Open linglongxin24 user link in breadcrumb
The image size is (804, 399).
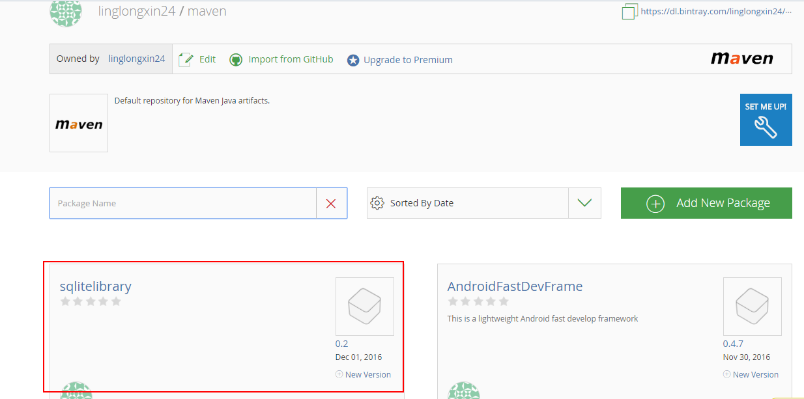point(137,11)
